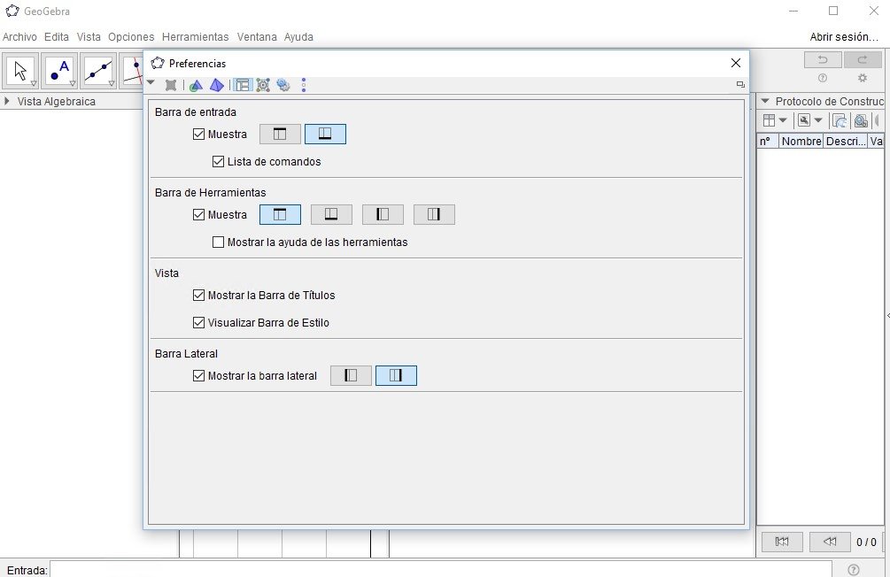Collapse the Protocolo de Construcción panel

tap(765, 101)
